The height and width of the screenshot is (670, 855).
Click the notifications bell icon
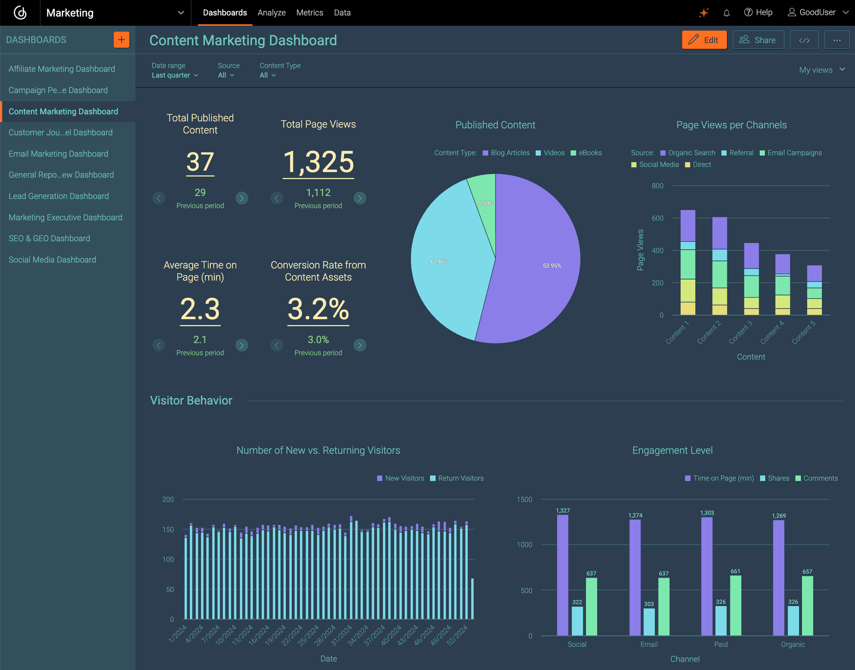coord(726,12)
